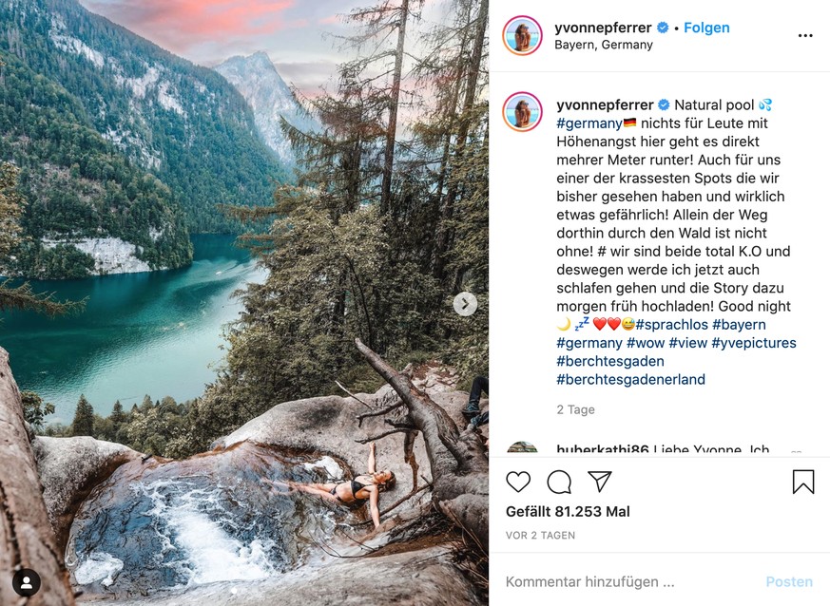Save post with the bookmark icon

click(x=803, y=483)
